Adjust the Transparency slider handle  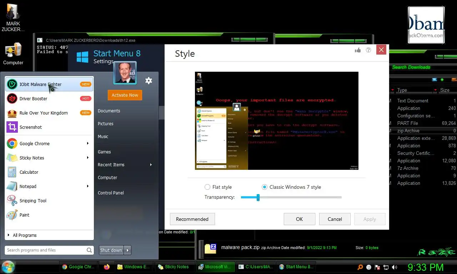(x=258, y=197)
